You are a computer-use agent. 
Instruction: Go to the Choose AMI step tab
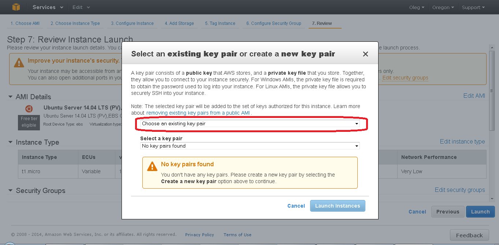pyautogui.click(x=25, y=23)
